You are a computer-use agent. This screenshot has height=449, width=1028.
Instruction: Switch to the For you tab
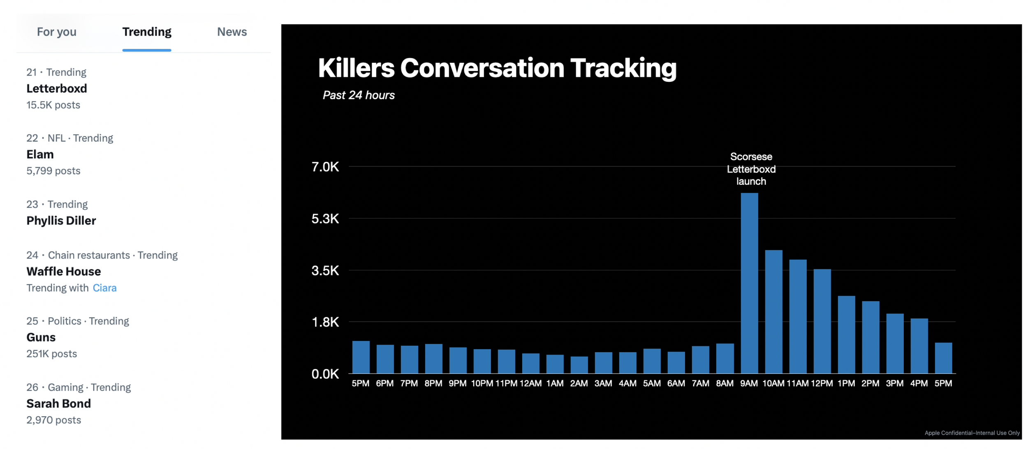[56, 32]
